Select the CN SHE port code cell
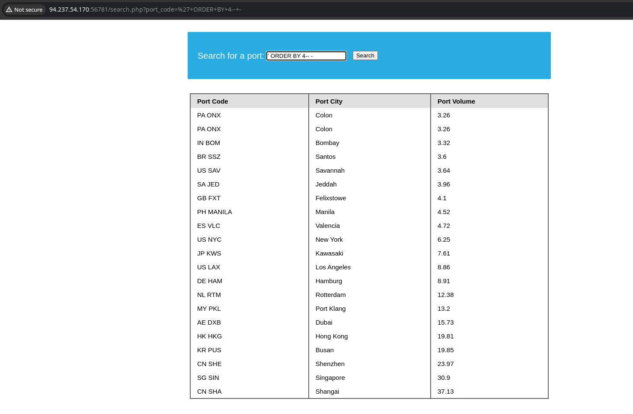633x414 pixels. coord(209,364)
